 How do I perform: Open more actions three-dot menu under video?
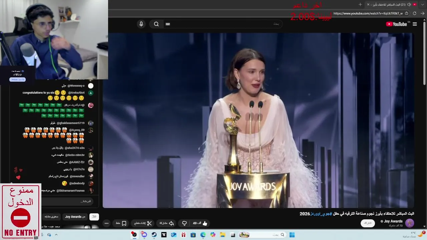[106, 223]
